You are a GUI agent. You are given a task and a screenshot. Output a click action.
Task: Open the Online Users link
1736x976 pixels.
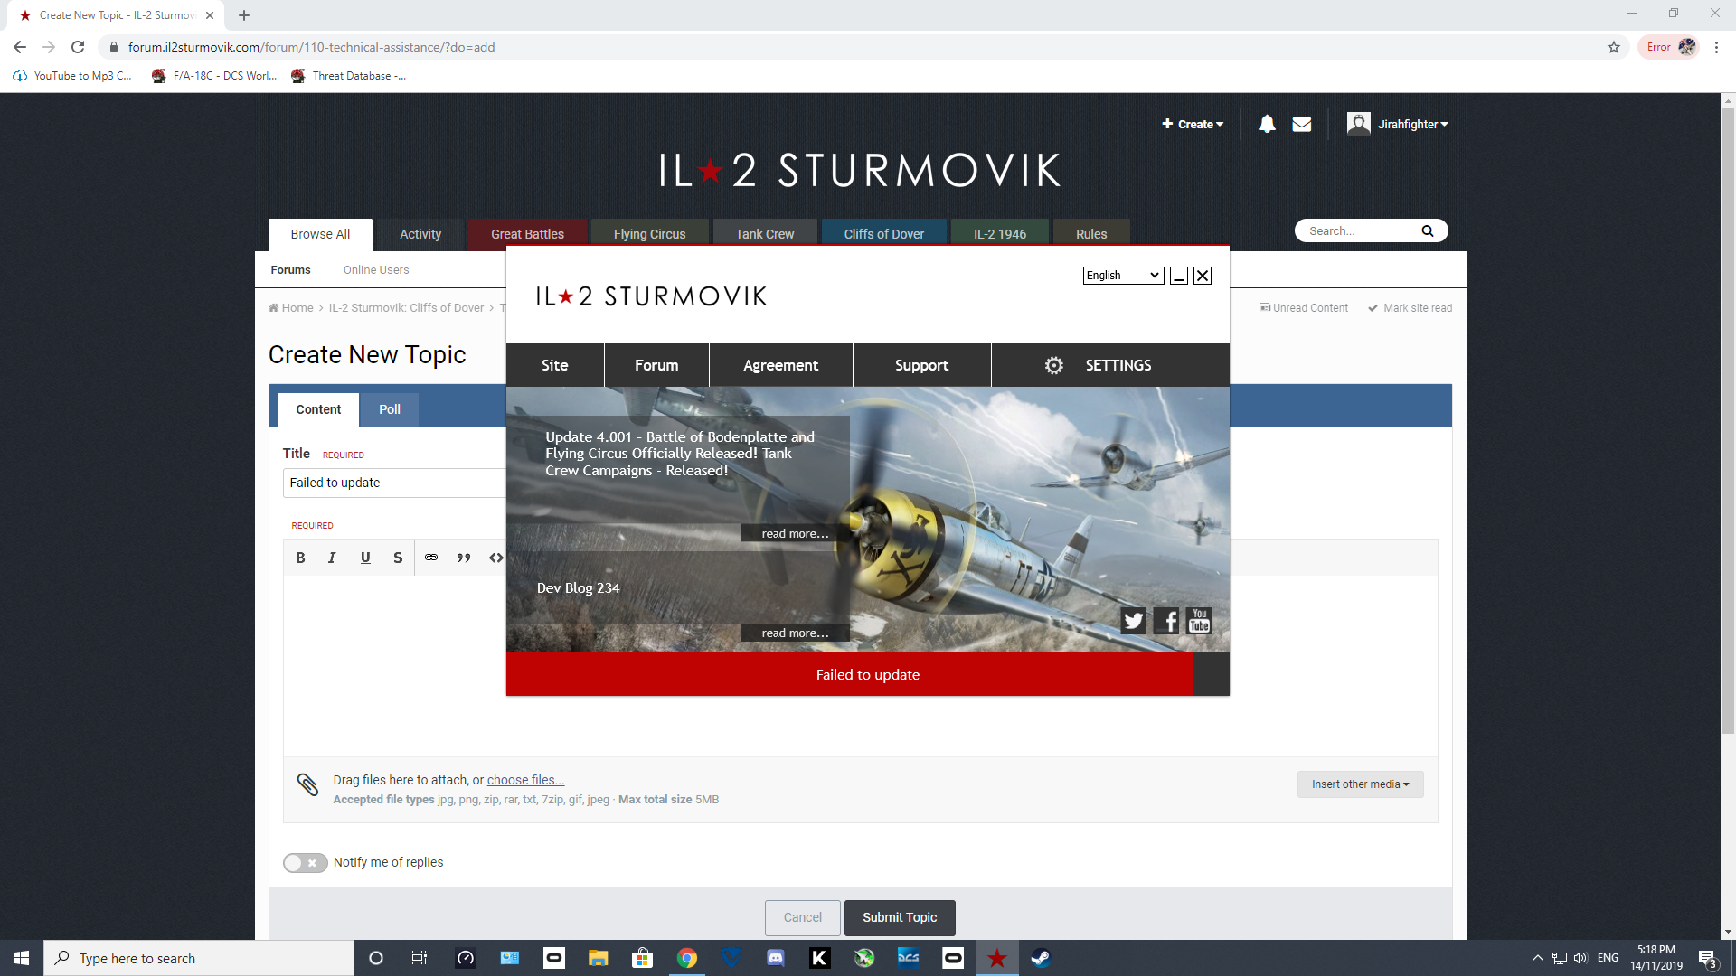(x=376, y=270)
